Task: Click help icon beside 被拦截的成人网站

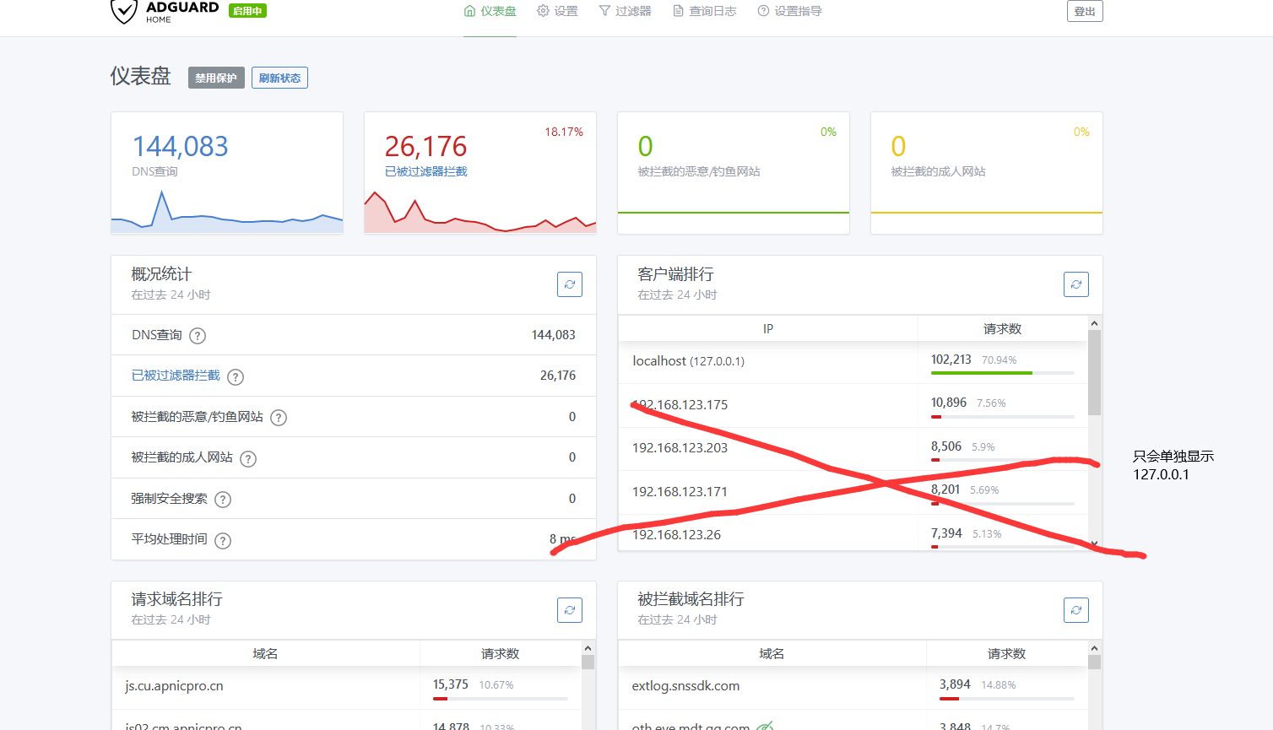Action: [x=248, y=459]
